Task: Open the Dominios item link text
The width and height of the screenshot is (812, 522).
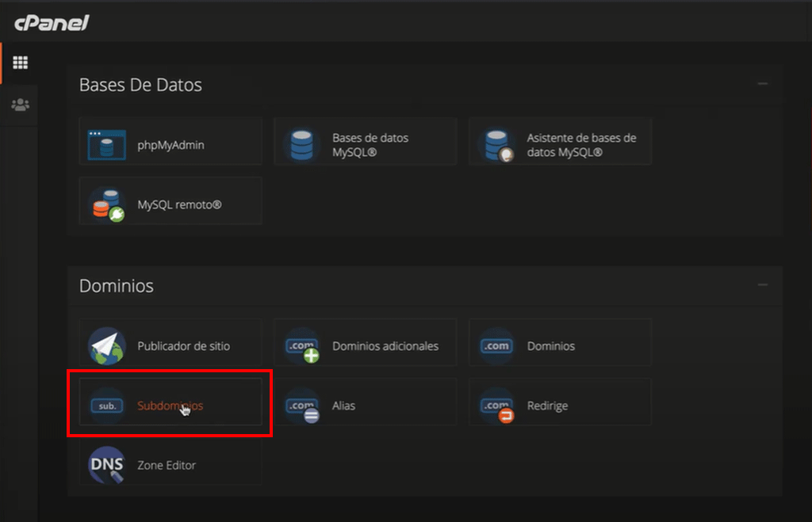Action: [x=551, y=346]
